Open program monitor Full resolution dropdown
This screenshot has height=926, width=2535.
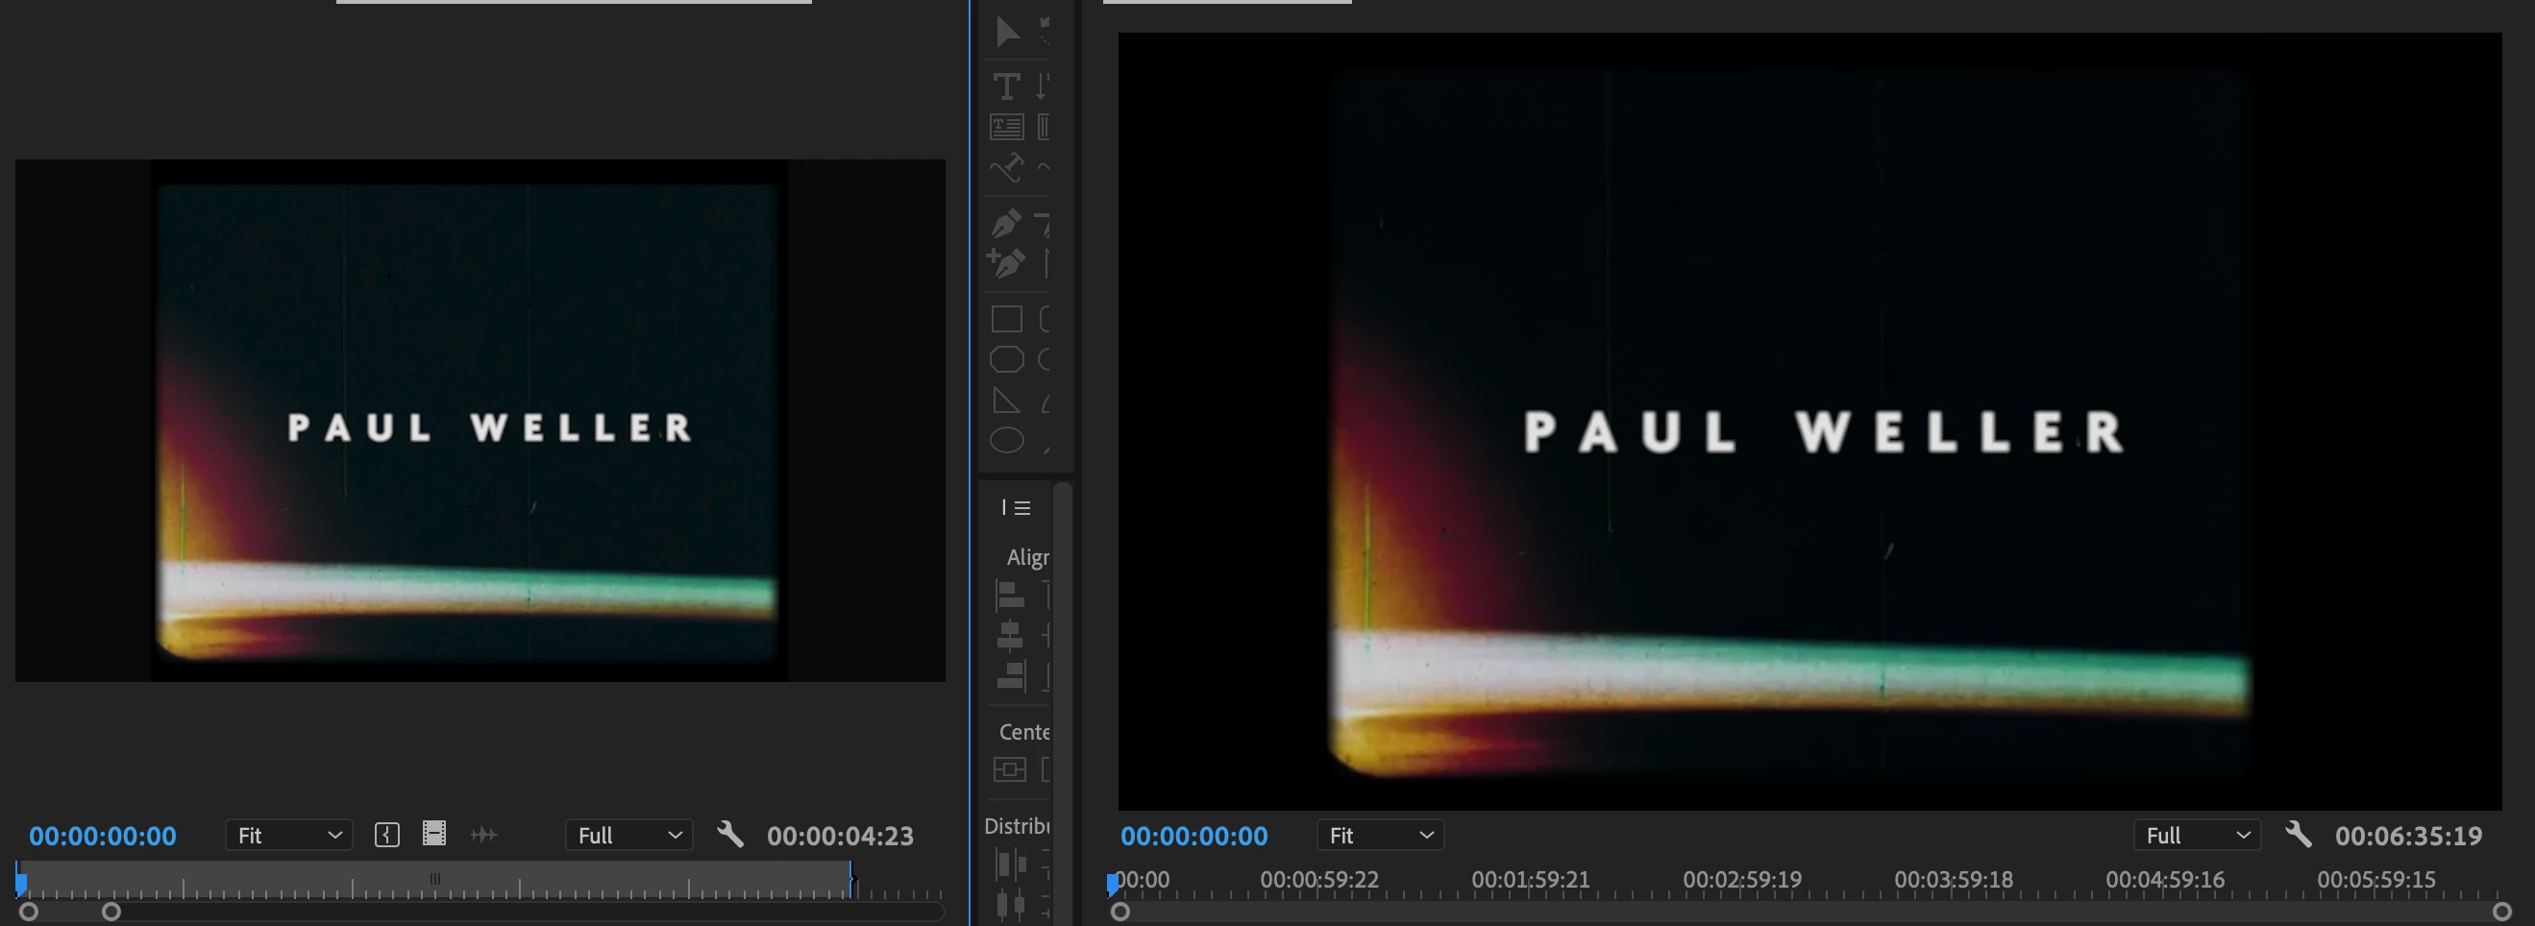[2198, 836]
